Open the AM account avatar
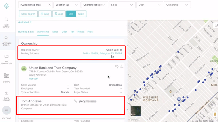The image size is (218, 122). [6, 110]
